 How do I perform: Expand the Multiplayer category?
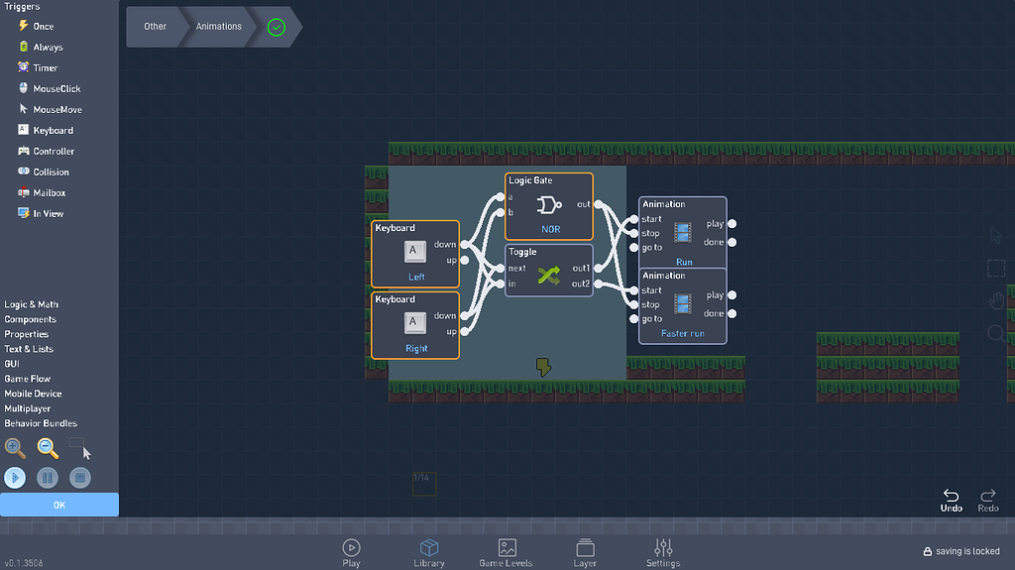pos(27,408)
